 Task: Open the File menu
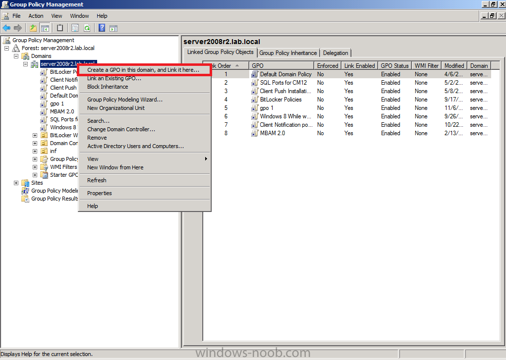point(16,16)
